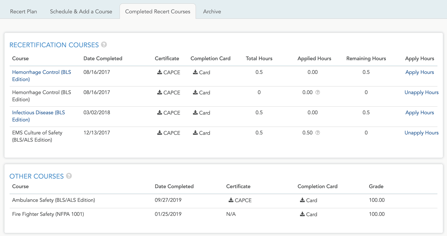Switch to the Archive tab
447x236 pixels.
[212, 11]
